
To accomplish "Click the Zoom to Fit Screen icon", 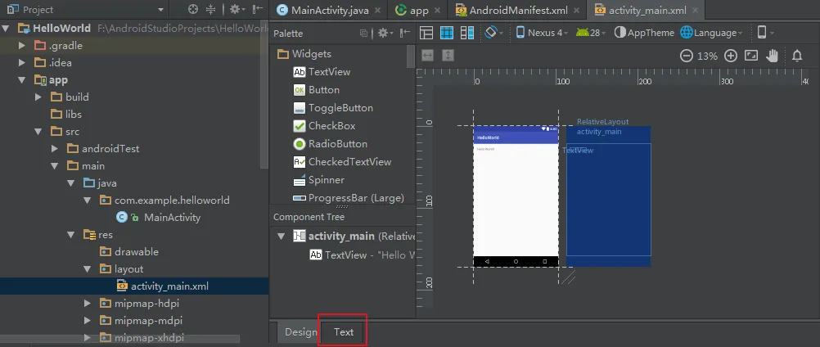I will [751, 56].
